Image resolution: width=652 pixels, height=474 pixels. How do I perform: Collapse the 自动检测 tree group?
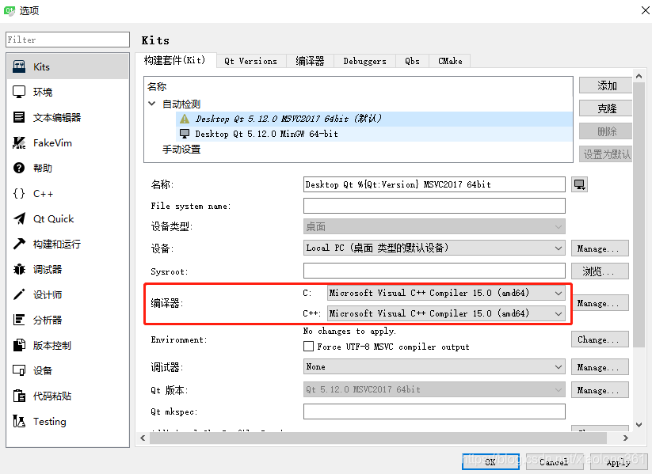point(152,104)
